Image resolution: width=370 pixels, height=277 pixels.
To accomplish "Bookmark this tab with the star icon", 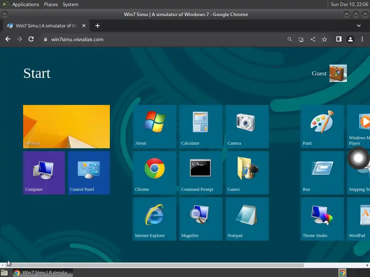I will point(324,39).
